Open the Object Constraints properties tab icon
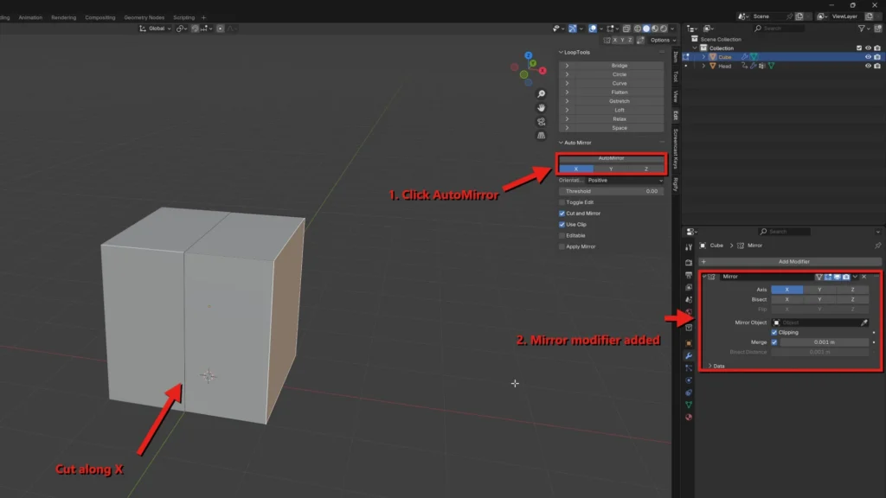Viewport: 886px width, 498px height. click(x=688, y=393)
